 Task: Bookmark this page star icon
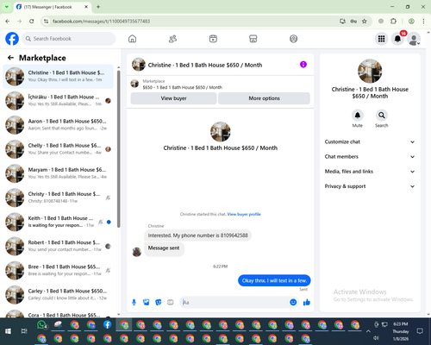[365, 21]
